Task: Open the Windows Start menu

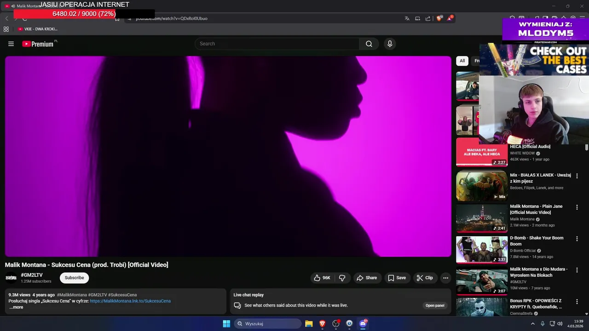Action: coord(226,324)
